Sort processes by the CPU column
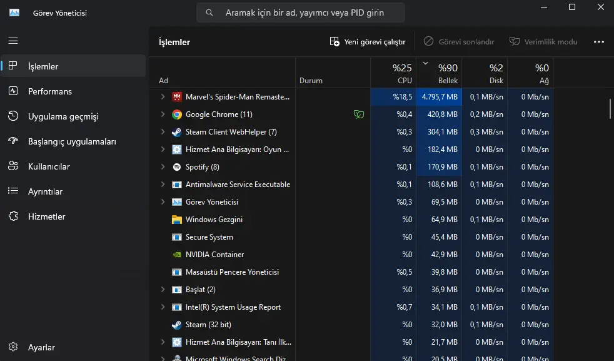This screenshot has height=361, width=614. [393, 73]
